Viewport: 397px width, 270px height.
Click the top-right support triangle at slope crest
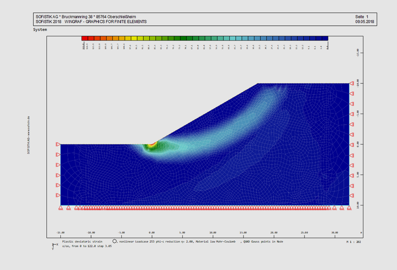click(x=352, y=83)
